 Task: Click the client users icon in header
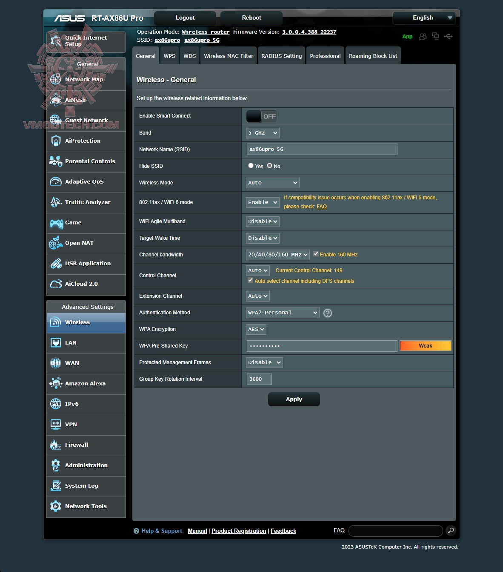point(423,37)
